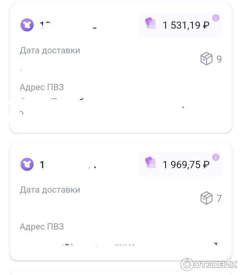Tap the receipt icon beside 1 969,75 ₽
Viewport: 241px width, 275px height.
click(150, 162)
